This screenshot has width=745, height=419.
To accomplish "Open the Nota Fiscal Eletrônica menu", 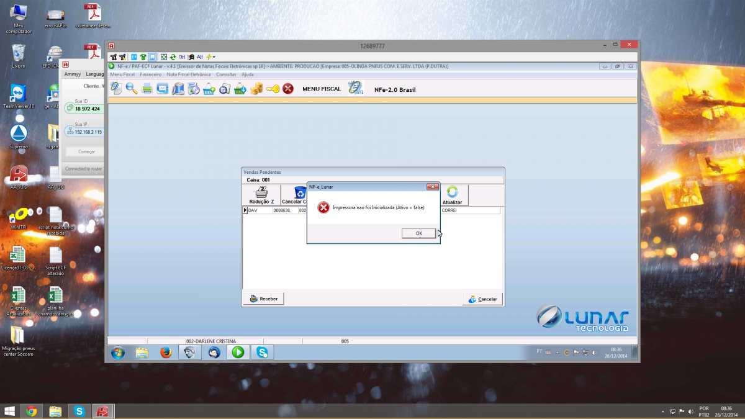I will (x=189, y=74).
